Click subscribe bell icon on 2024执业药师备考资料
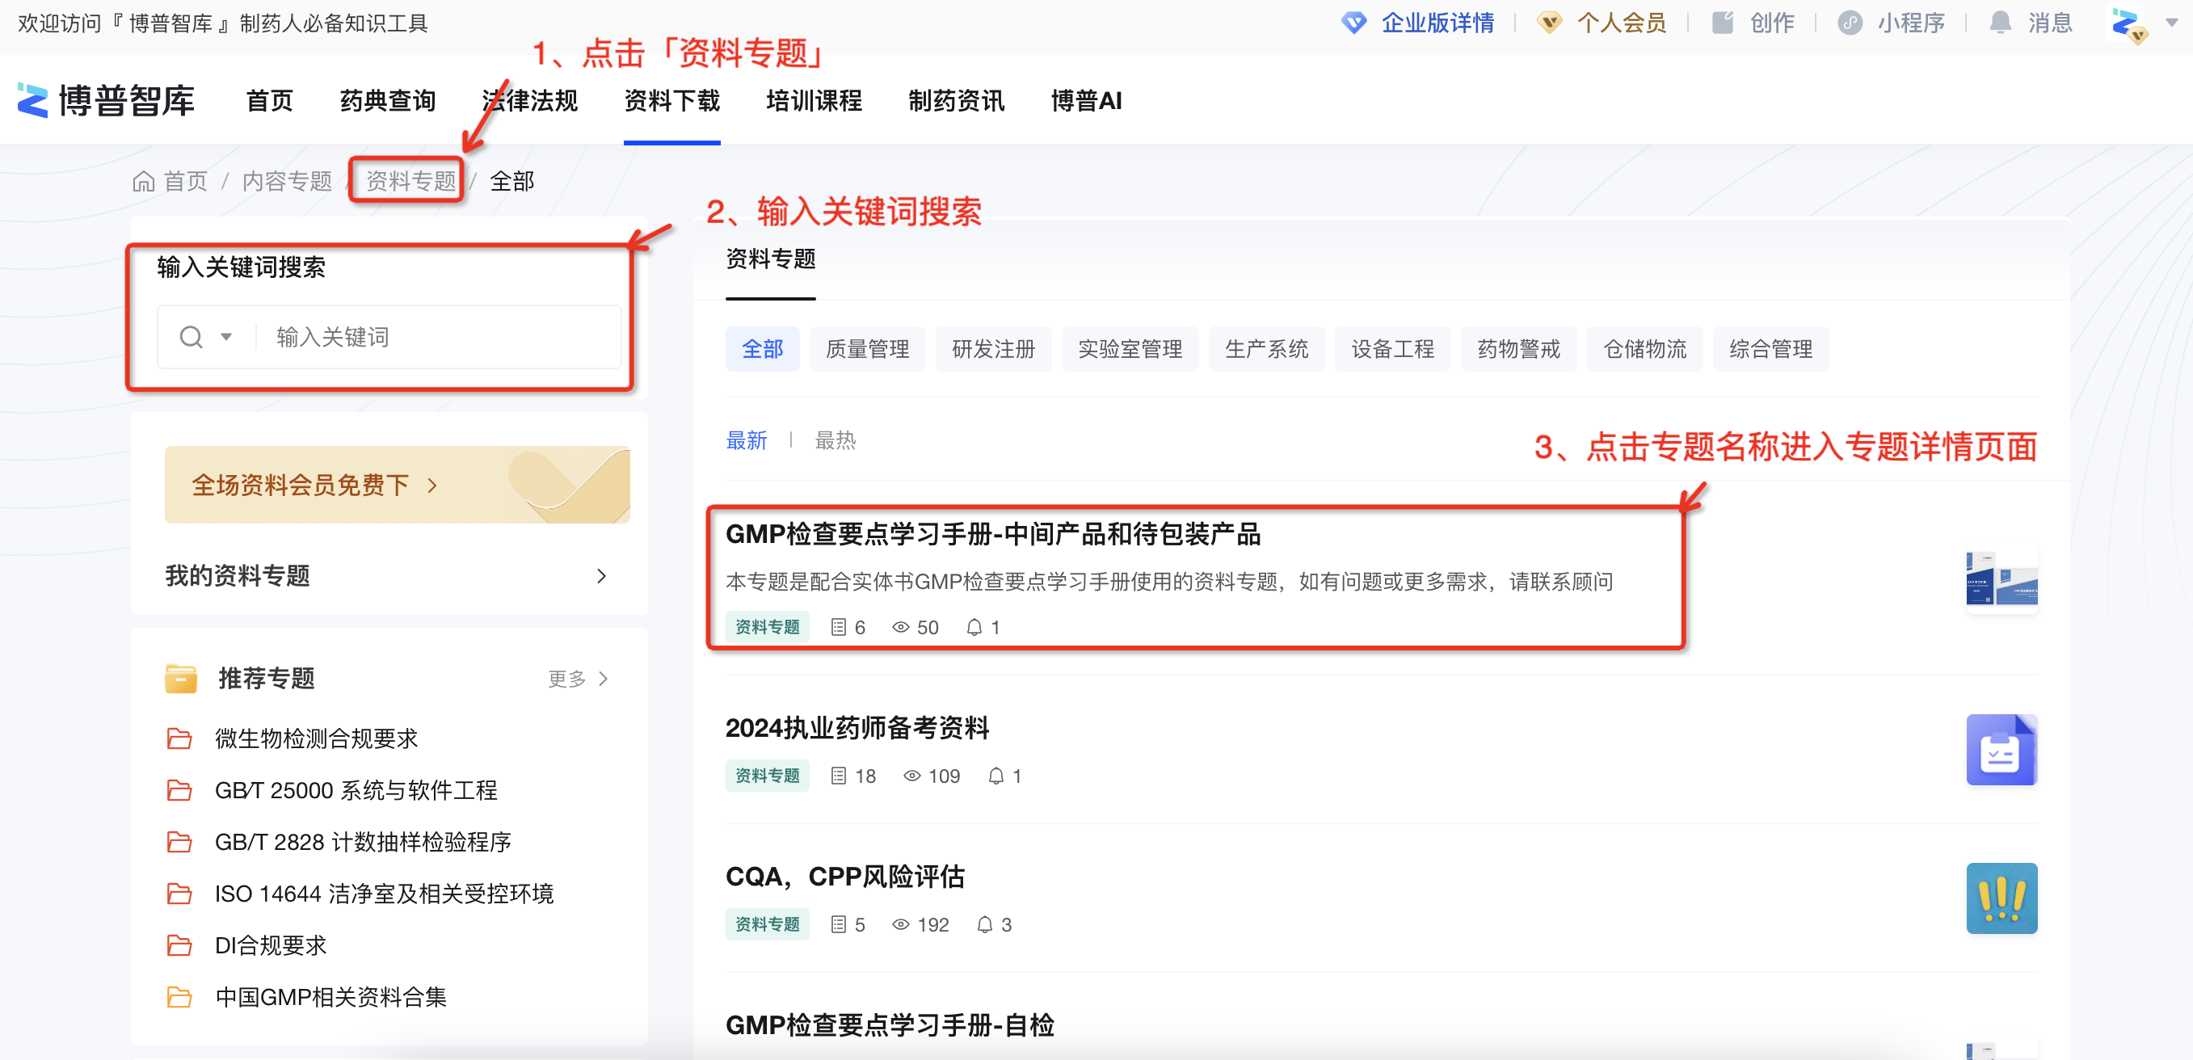 point(996,776)
